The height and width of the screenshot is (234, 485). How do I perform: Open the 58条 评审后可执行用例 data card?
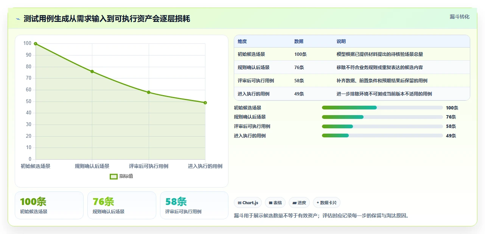click(x=194, y=205)
